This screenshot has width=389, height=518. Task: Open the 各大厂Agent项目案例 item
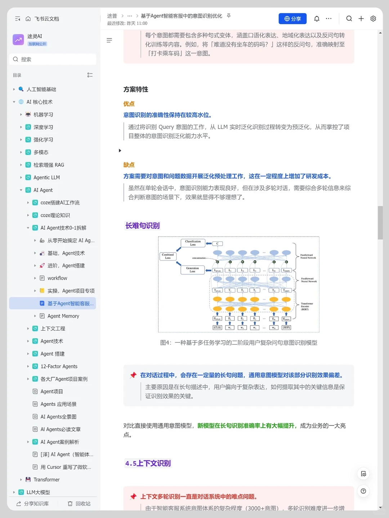point(64,379)
